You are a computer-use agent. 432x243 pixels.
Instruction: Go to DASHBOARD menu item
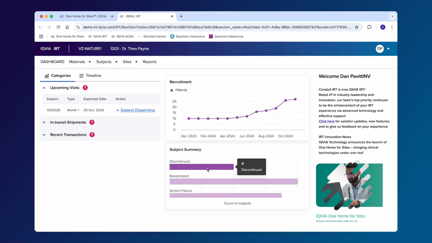click(52, 62)
